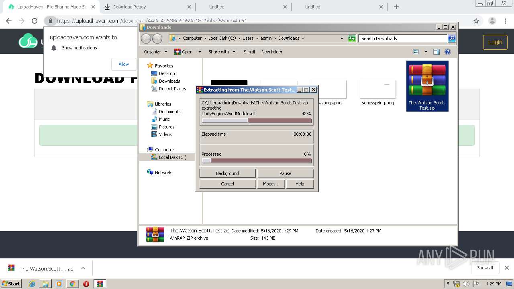Click Show all downloads
514x289 pixels.
(x=485, y=268)
